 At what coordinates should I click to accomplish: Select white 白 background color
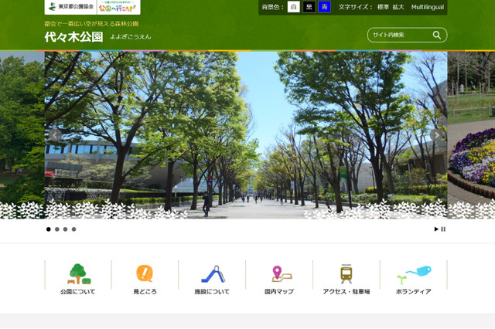pyautogui.click(x=293, y=7)
